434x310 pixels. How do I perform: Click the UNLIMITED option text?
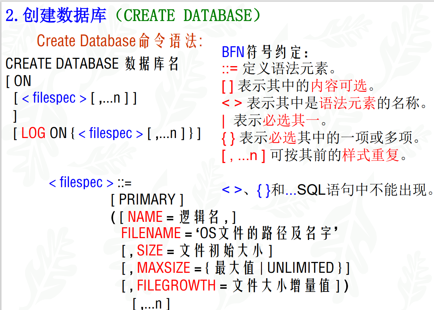click(301, 268)
